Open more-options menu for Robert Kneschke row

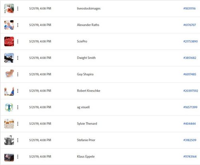pyautogui.click(x=18, y=91)
